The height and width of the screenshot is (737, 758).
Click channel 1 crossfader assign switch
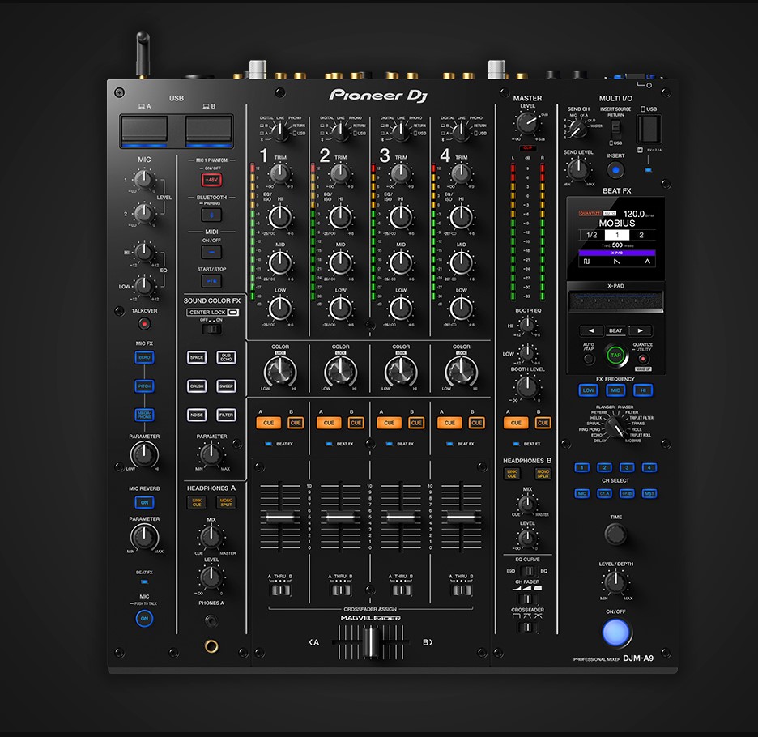pos(280,590)
